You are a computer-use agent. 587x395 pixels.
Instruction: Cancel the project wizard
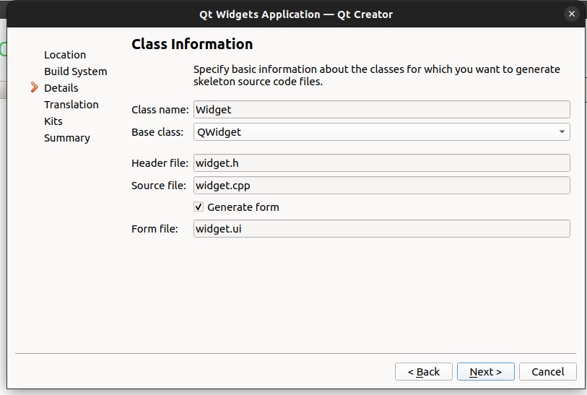click(547, 372)
